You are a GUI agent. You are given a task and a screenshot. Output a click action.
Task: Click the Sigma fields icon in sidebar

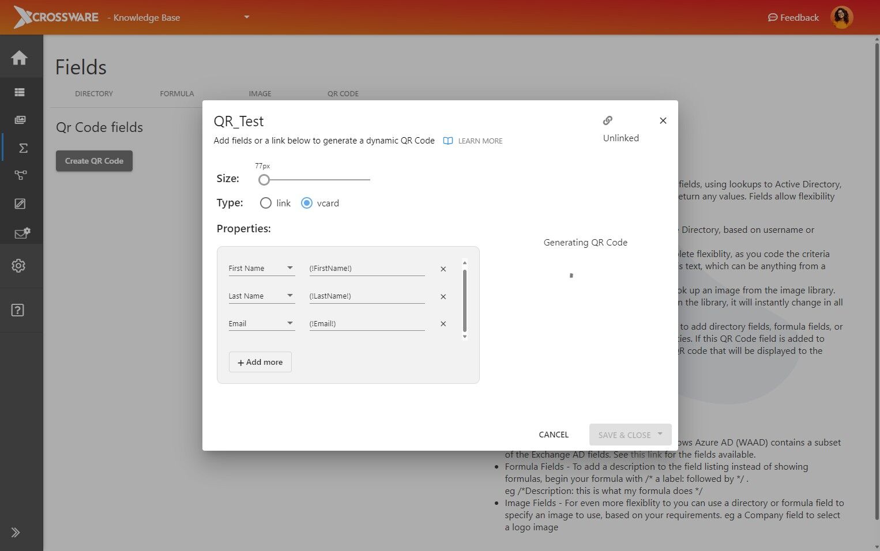click(x=22, y=148)
